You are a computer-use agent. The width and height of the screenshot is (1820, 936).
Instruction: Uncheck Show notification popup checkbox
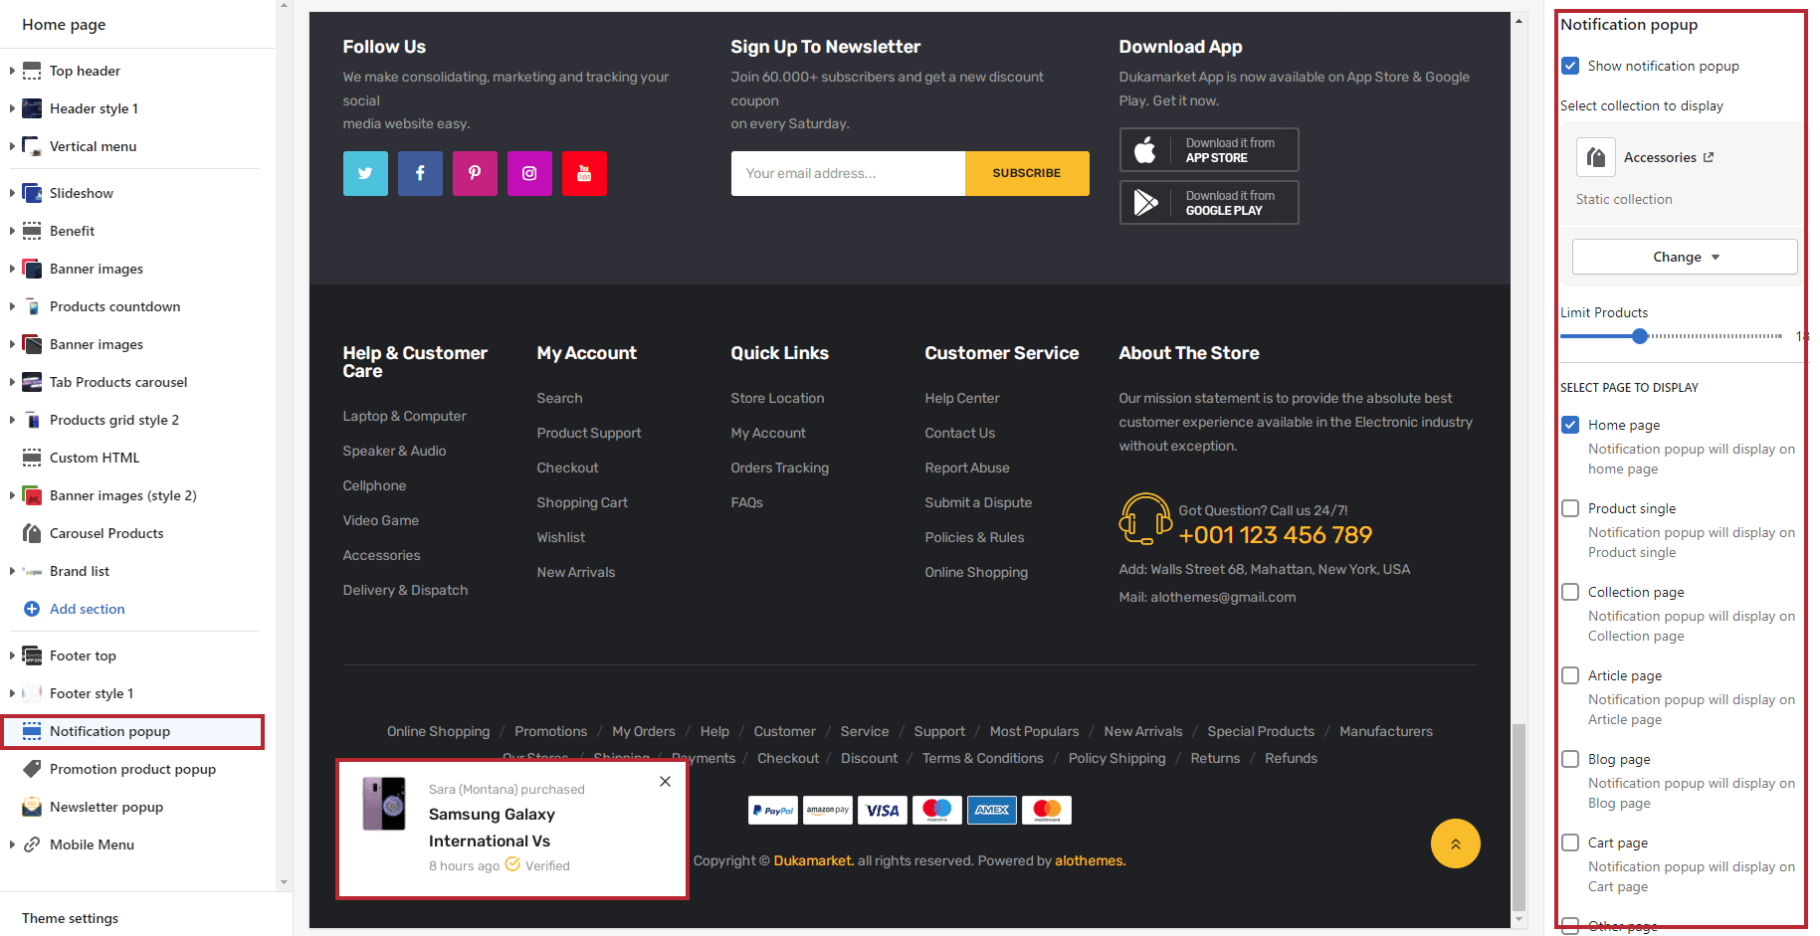[1570, 66]
